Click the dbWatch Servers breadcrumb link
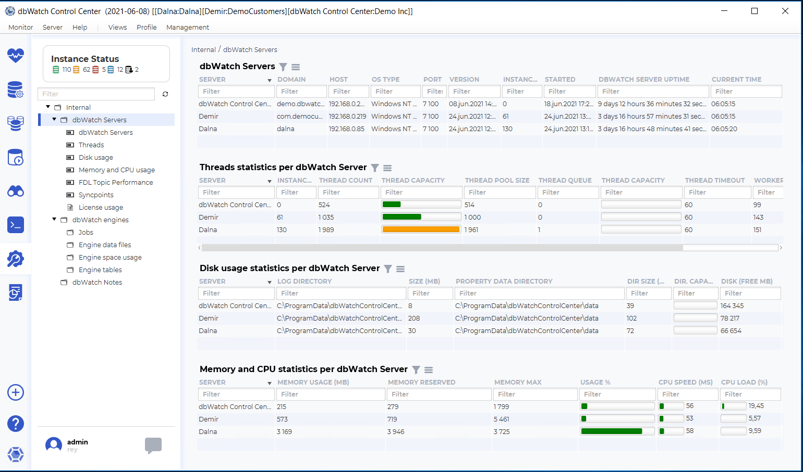Viewport: 803px width, 472px height. [250, 49]
